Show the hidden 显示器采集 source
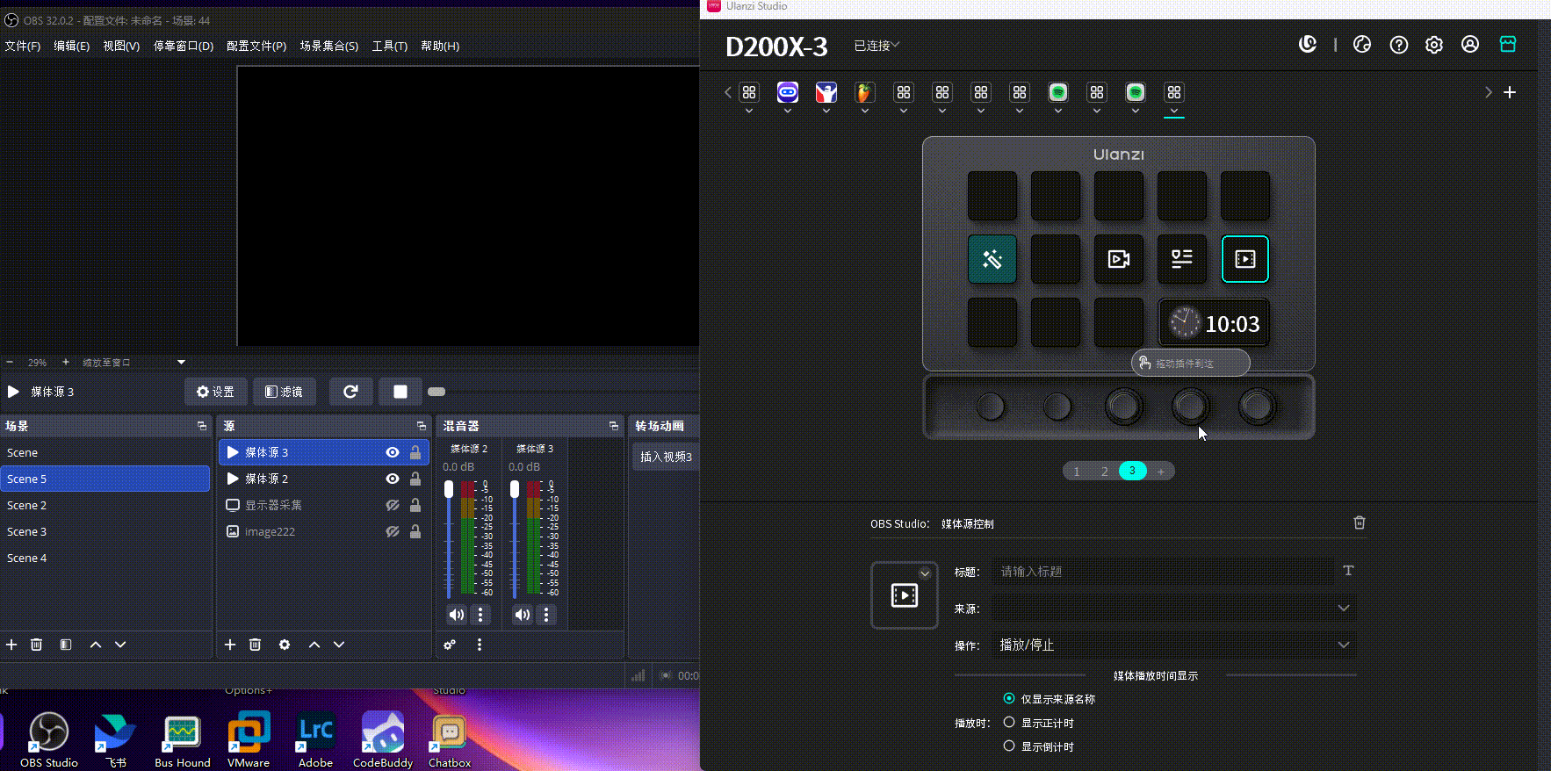 click(x=393, y=505)
